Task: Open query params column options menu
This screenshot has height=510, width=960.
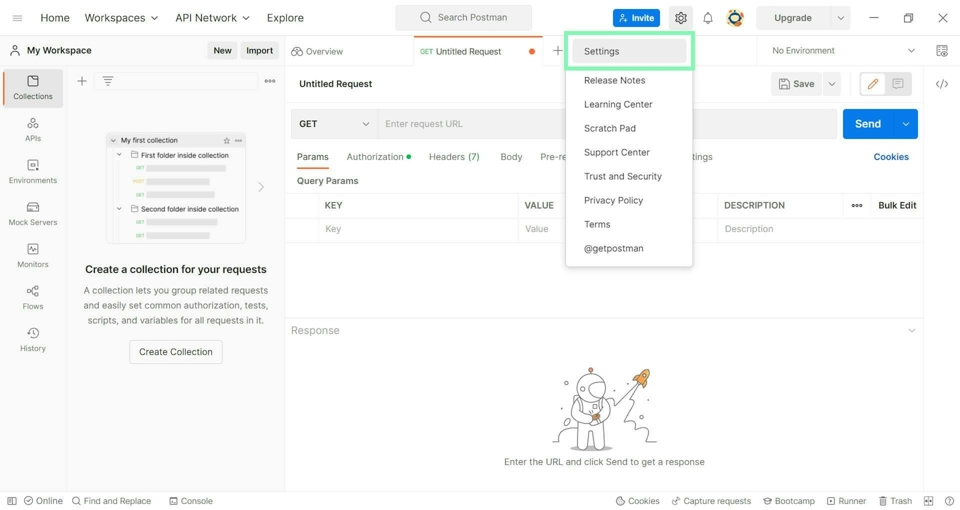Action: pos(857,205)
